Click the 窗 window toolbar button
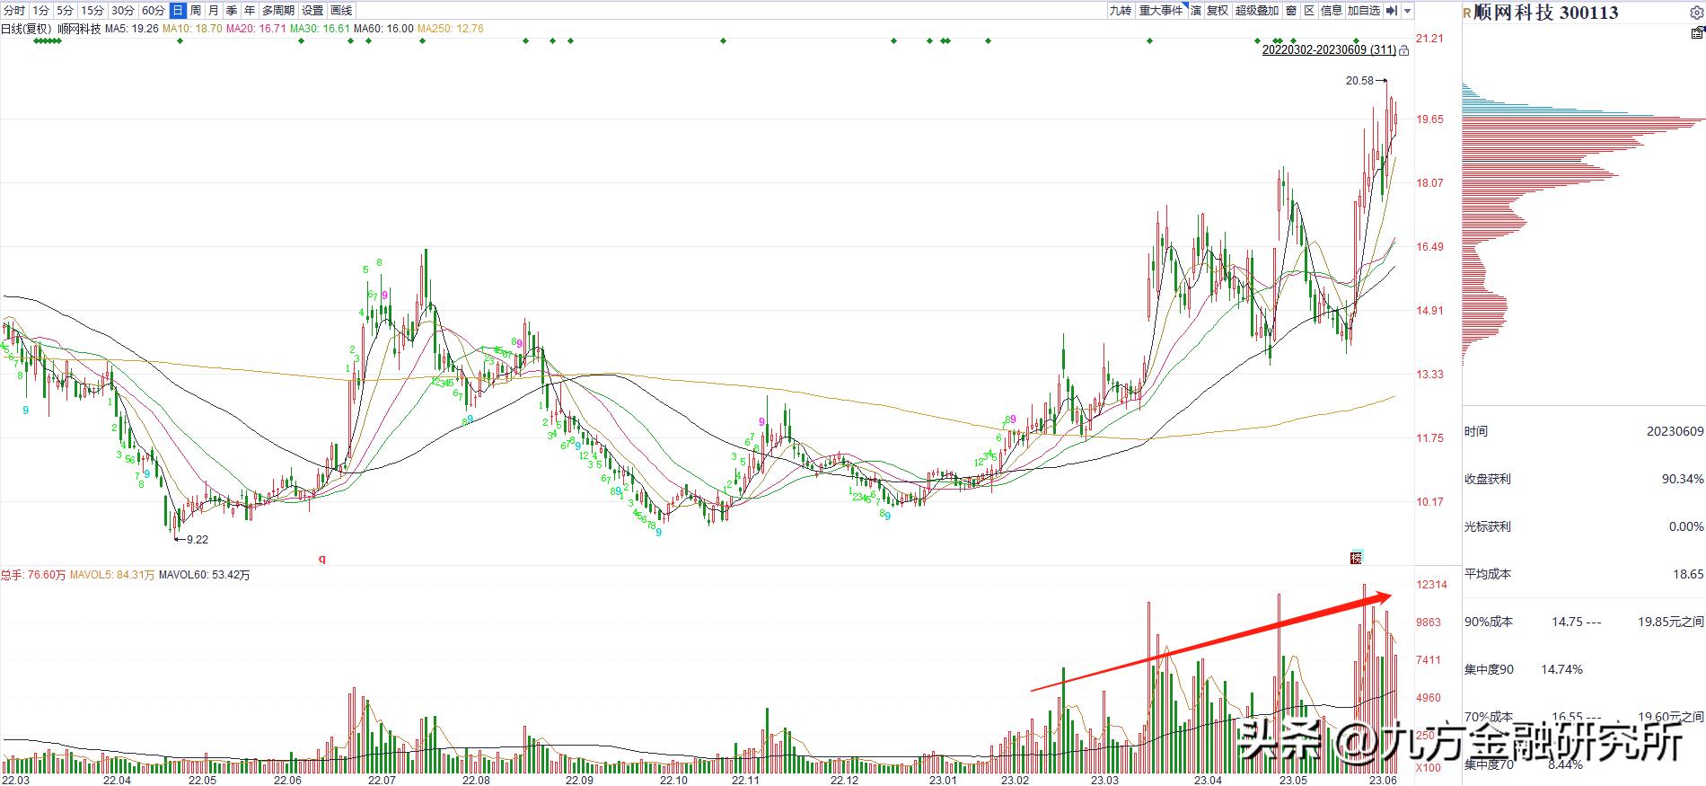This screenshot has height=786, width=1706. click(1291, 11)
